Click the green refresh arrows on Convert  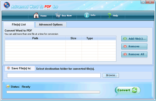135,90
